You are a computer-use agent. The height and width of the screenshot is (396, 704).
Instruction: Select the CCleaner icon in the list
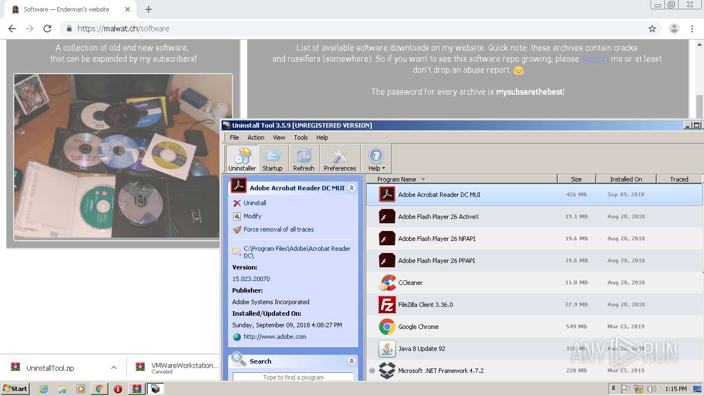point(387,282)
